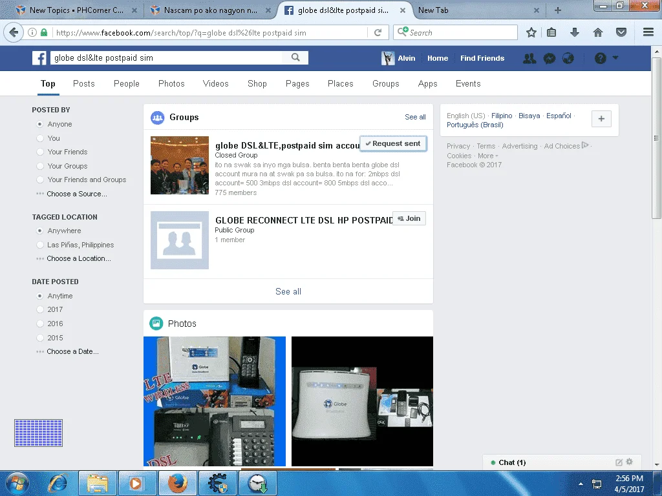Select Anywhere under Tagged Location
This screenshot has width=662, height=496.
(39, 231)
